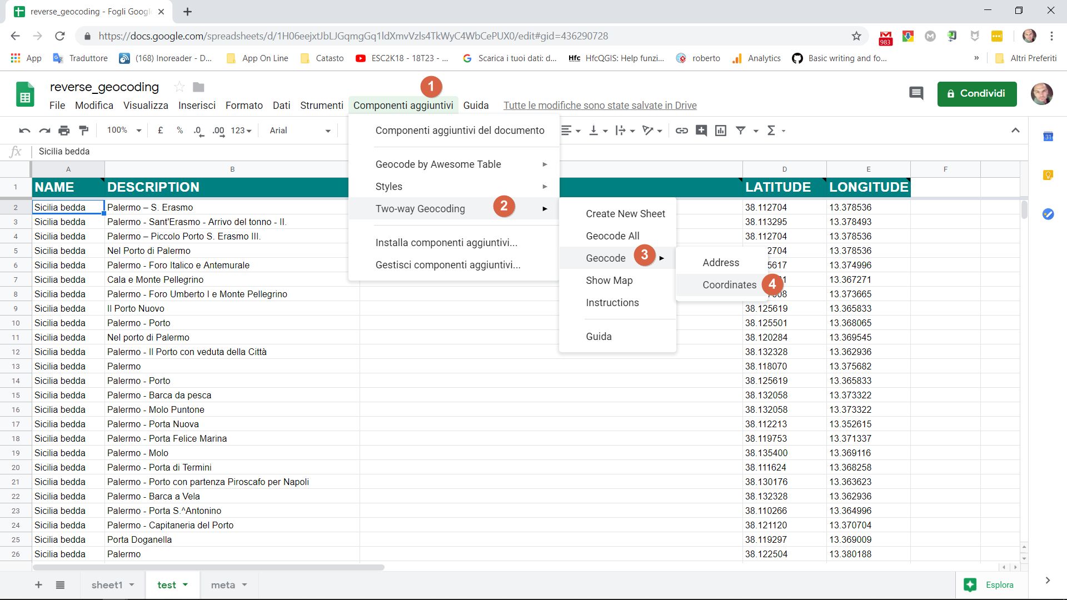Viewport: 1067px width, 600px height.
Task: Click the filter funnel icon
Action: (x=741, y=131)
